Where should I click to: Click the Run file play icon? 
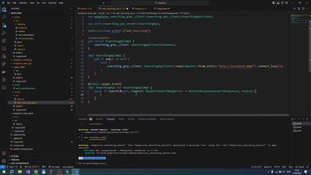(x=294, y=9)
